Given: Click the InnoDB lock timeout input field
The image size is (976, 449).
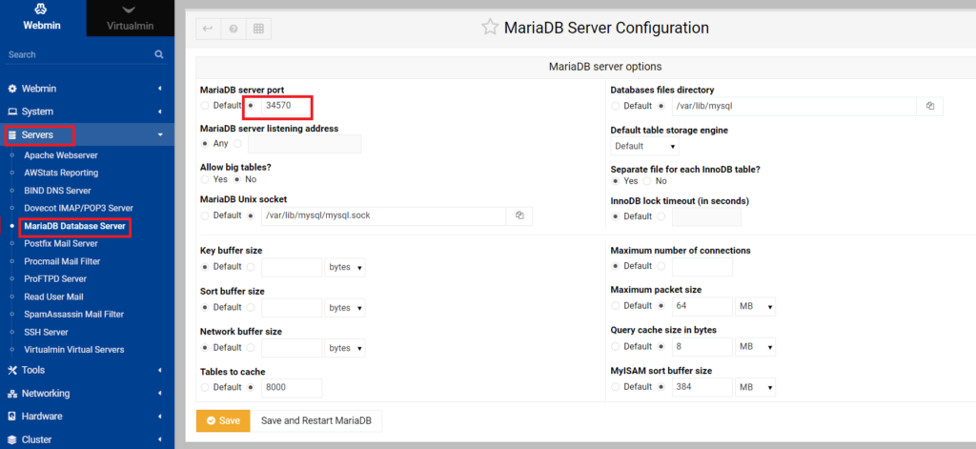Looking at the screenshot, I should coord(707,216).
